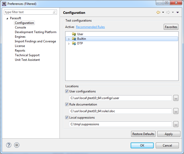Collapse the Parasoft tree node
184x154 pixels.
(x=7, y=18)
